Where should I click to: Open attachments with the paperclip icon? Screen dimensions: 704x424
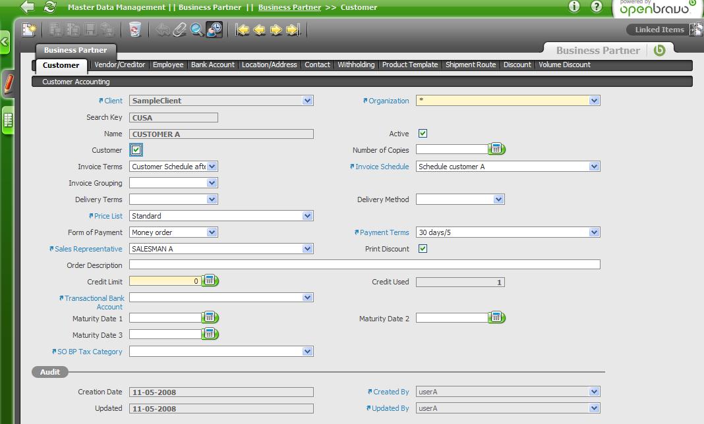(179, 30)
